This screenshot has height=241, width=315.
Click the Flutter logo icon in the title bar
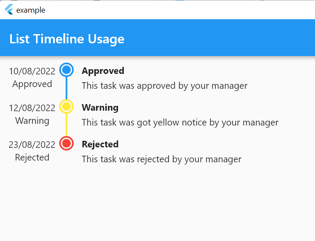[x=9, y=10]
